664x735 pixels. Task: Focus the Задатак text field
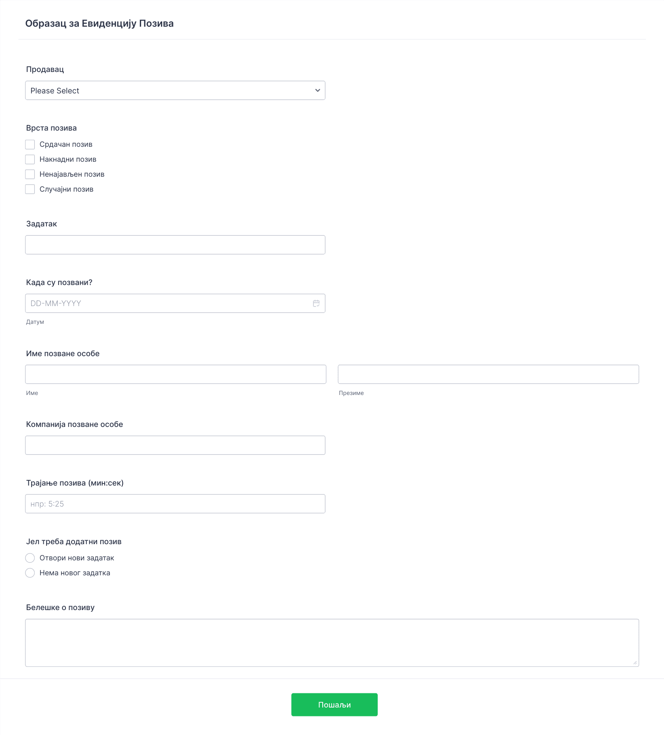click(x=175, y=245)
